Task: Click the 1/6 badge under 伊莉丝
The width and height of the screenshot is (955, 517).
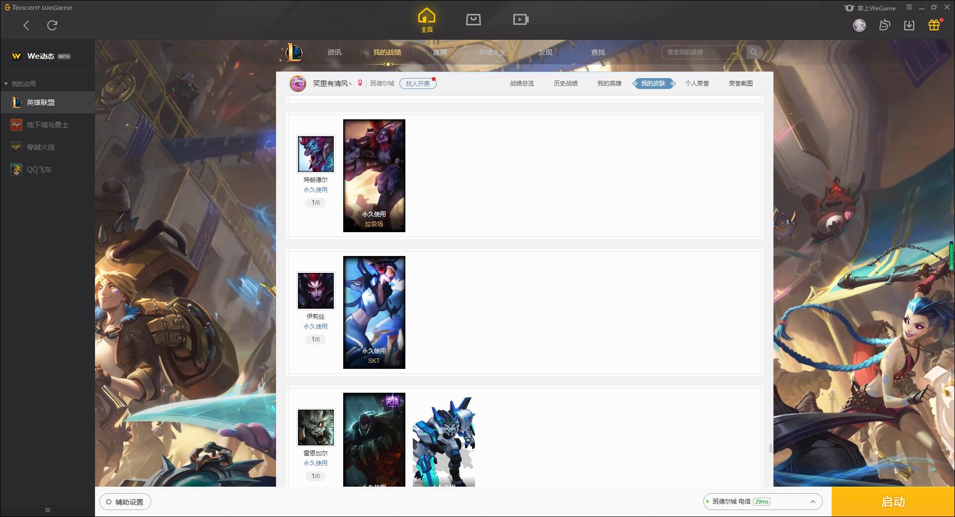Action: [x=316, y=340]
